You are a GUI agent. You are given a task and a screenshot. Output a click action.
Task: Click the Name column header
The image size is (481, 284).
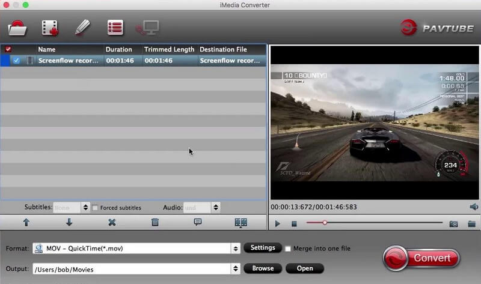coord(47,49)
